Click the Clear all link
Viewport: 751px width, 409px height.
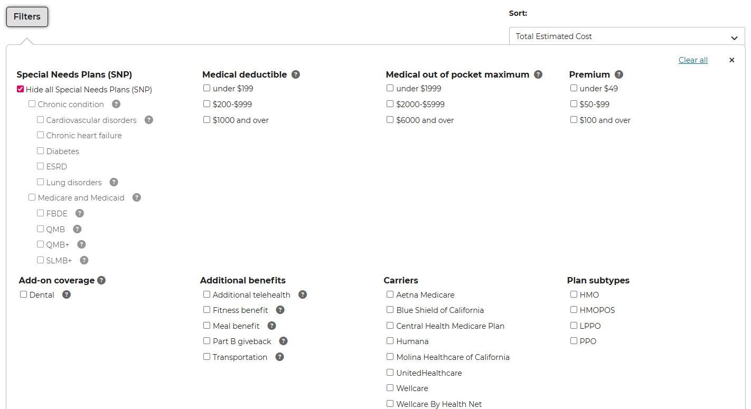(x=693, y=60)
